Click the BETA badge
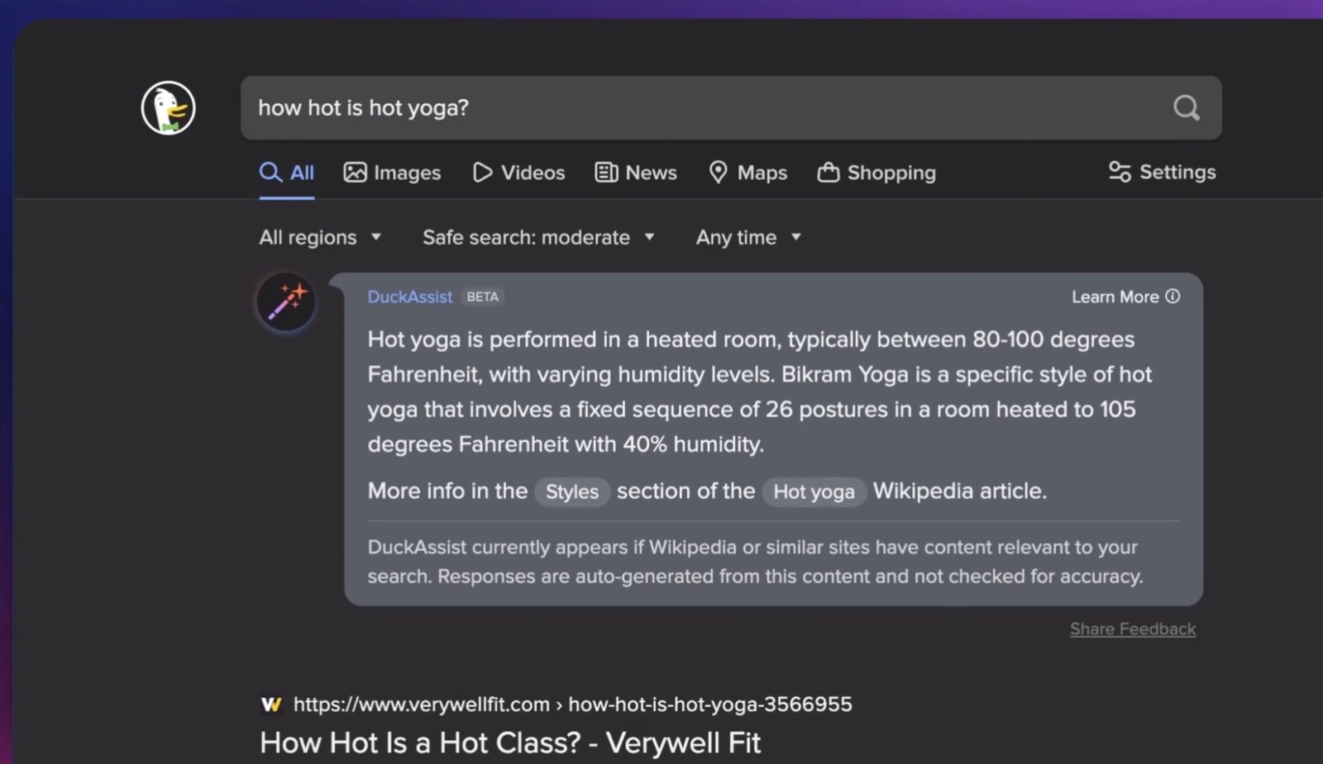 click(x=483, y=297)
